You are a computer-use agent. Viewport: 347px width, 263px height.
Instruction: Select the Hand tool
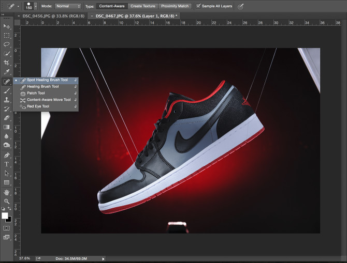pyautogui.click(x=7, y=192)
